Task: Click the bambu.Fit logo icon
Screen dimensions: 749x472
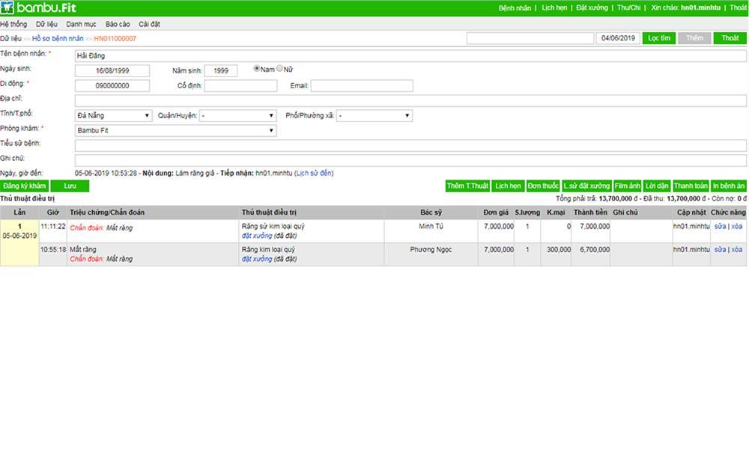Action: pos(7,7)
